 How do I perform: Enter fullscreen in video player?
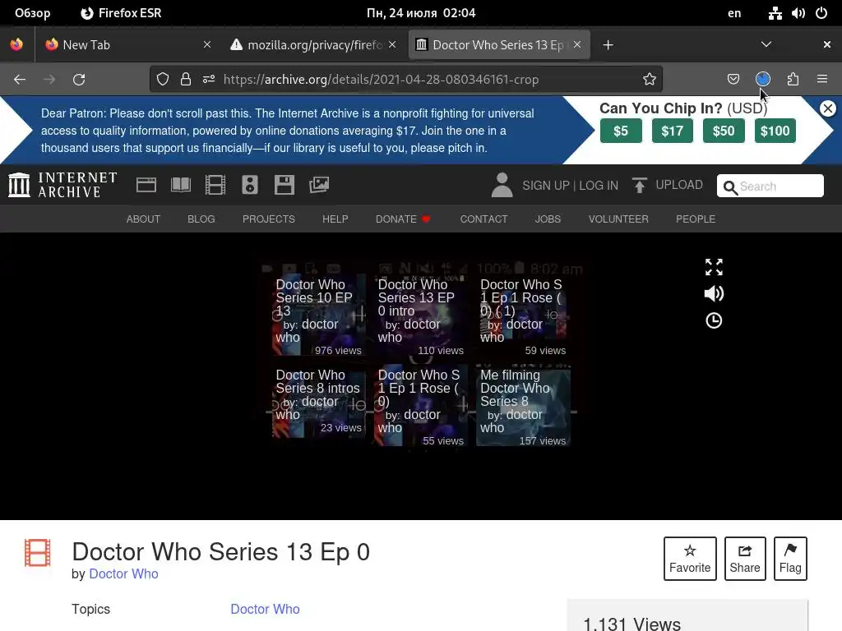pos(714,267)
